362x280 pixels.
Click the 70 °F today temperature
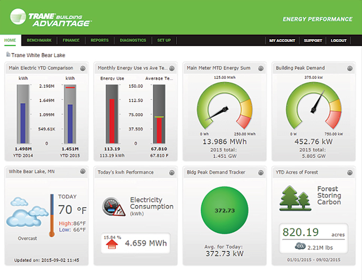pyautogui.click(x=72, y=210)
